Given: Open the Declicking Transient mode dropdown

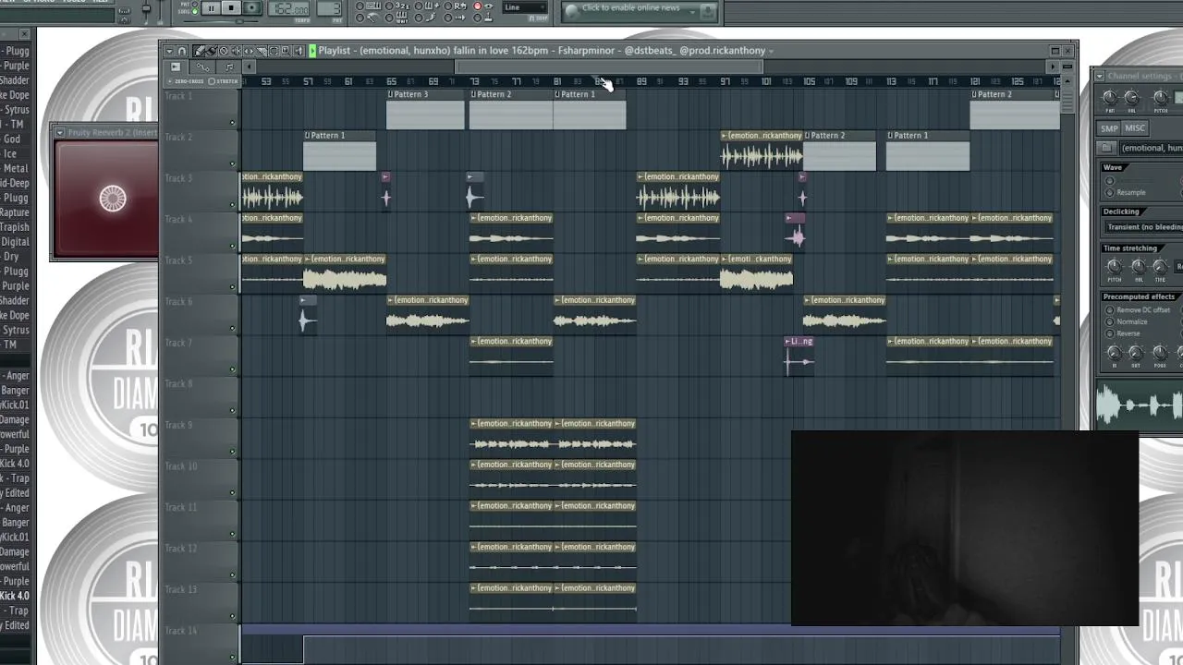Looking at the screenshot, I should pyautogui.click(x=1144, y=226).
